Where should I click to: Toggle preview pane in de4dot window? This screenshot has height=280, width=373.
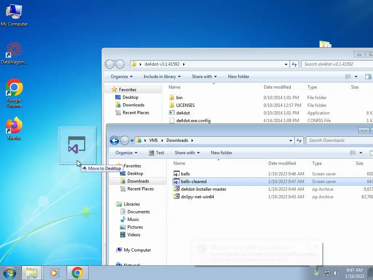point(368,77)
